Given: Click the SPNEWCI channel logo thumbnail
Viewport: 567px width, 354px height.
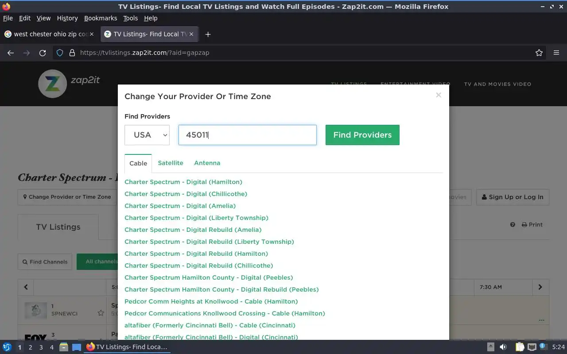Looking at the screenshot, I should [35, 310].
